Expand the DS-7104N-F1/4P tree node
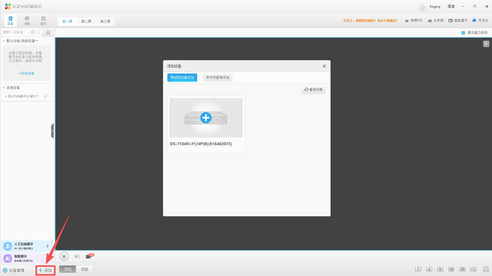This screenshot has width=492, height=276. click(x=6, y=96)
